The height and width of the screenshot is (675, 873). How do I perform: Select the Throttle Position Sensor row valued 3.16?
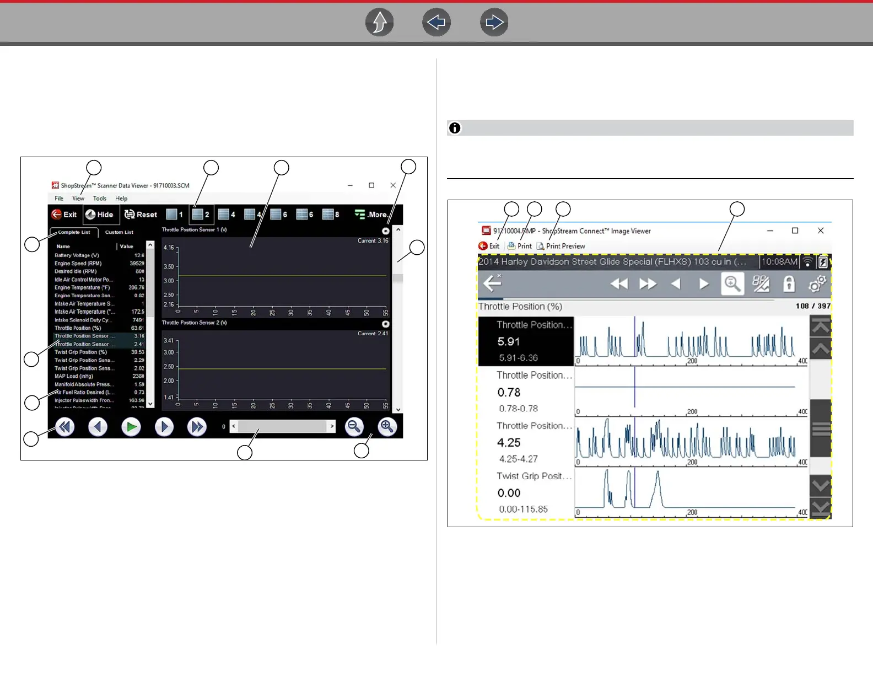pyautogui.click(x=99, y=336)
